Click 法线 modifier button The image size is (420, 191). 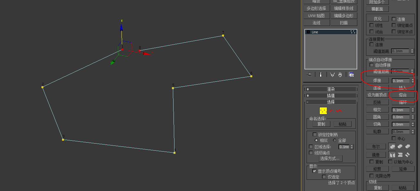click(x=316, y=23)
